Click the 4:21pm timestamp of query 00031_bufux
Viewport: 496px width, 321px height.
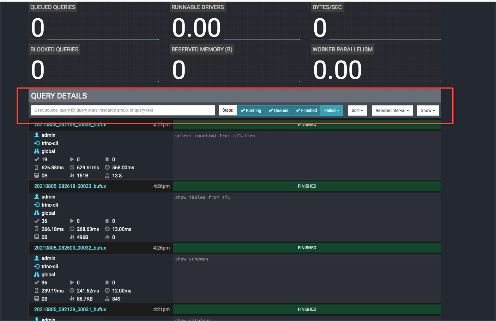[x=161, y=309]
